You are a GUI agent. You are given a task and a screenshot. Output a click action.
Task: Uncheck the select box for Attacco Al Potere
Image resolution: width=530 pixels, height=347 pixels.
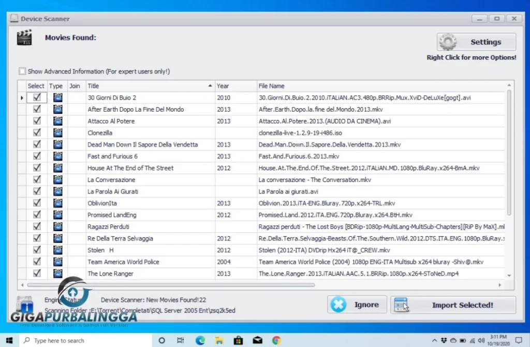tap(36, 120)
